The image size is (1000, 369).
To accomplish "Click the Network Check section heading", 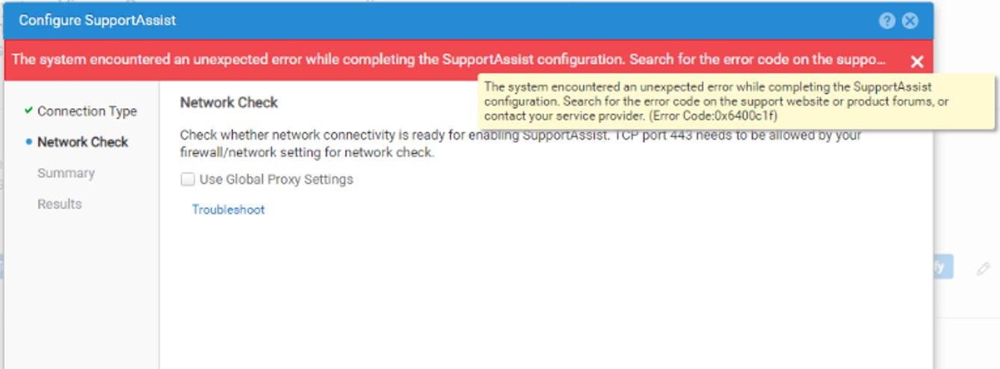I will [x=229, y=103].
